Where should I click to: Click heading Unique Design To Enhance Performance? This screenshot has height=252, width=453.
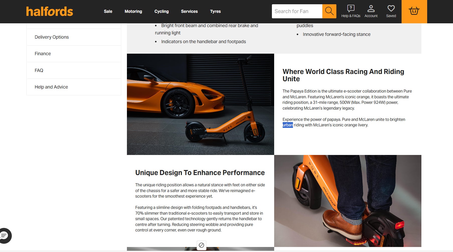click(200, 173)
